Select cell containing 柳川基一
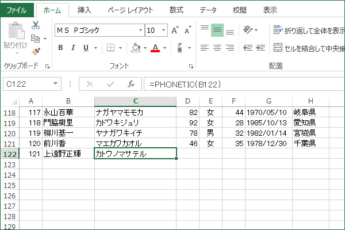The height and width of the screenshot is (230, 345). 68,133
